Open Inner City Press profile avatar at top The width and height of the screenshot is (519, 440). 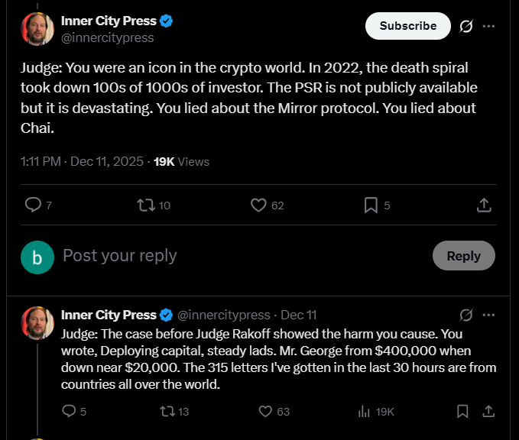pos(37,29)
